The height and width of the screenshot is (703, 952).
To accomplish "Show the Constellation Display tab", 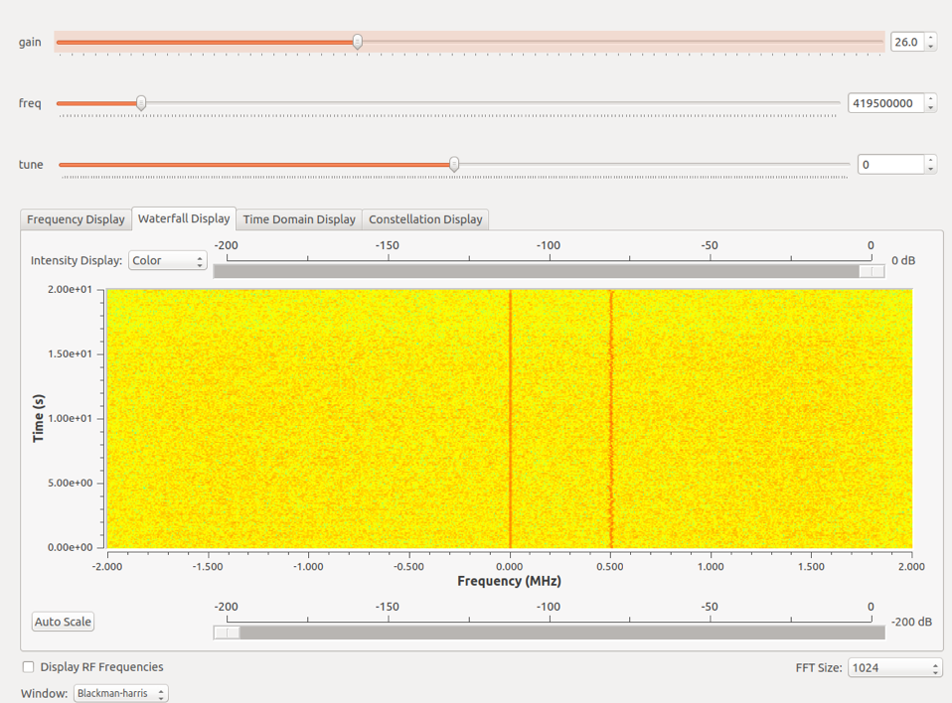I will click(x=425, y=219).
